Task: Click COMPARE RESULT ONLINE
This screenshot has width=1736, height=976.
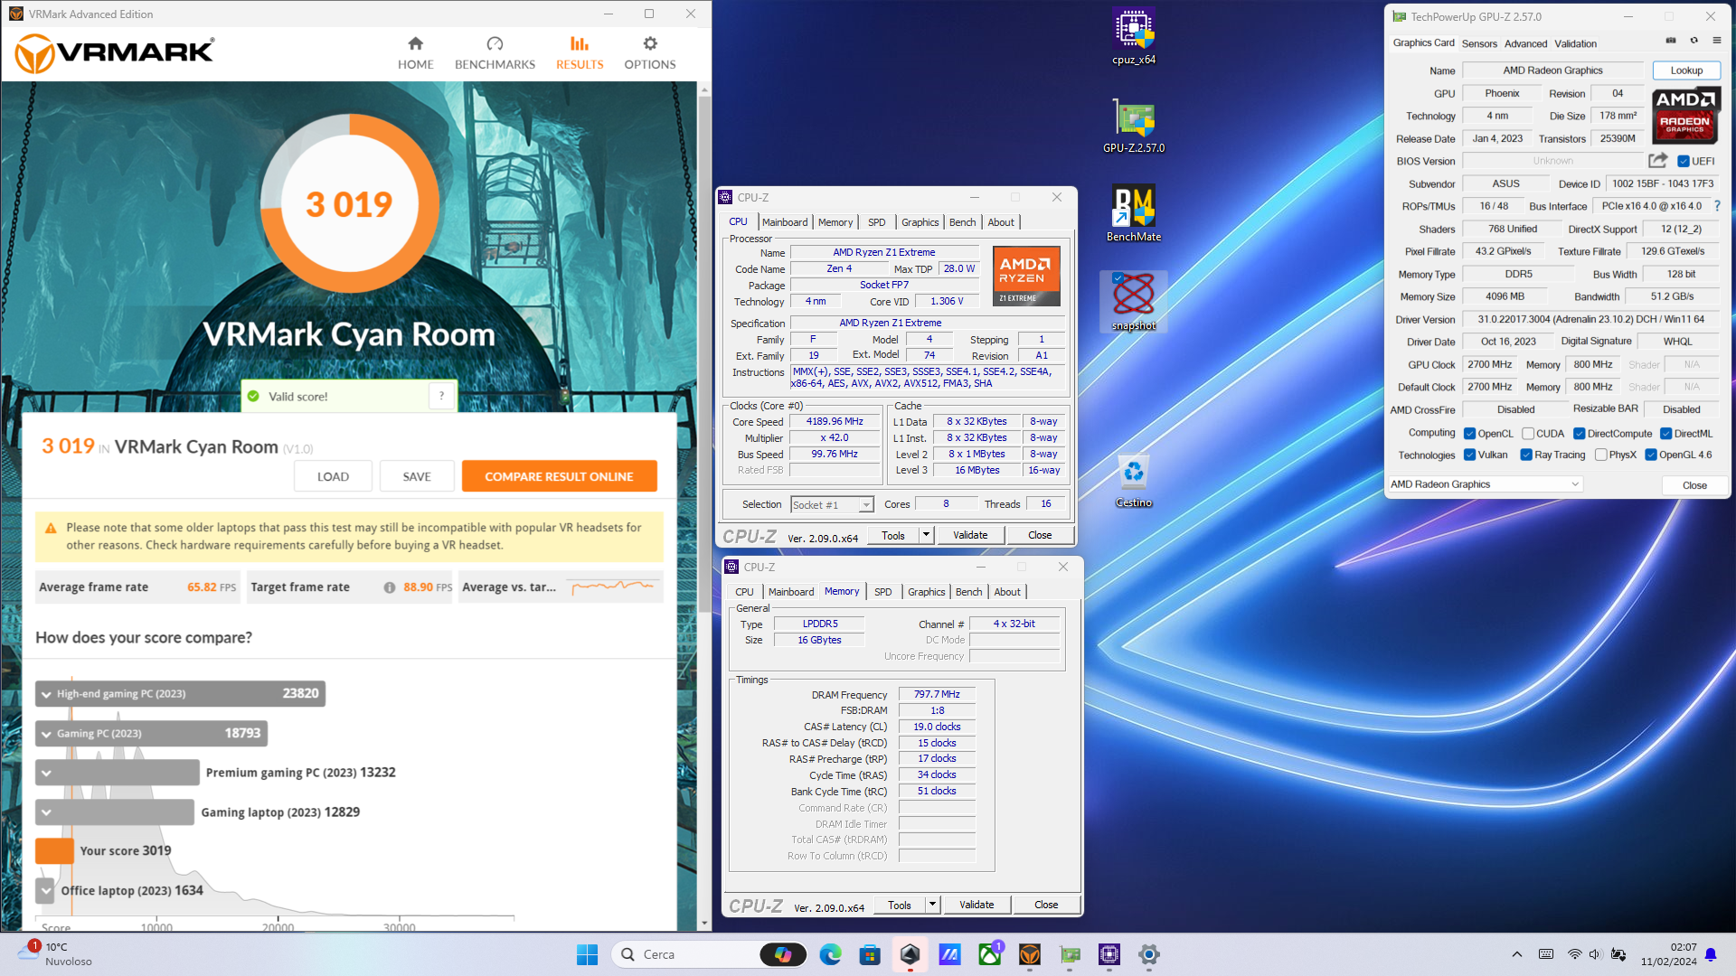Action: 559,476
